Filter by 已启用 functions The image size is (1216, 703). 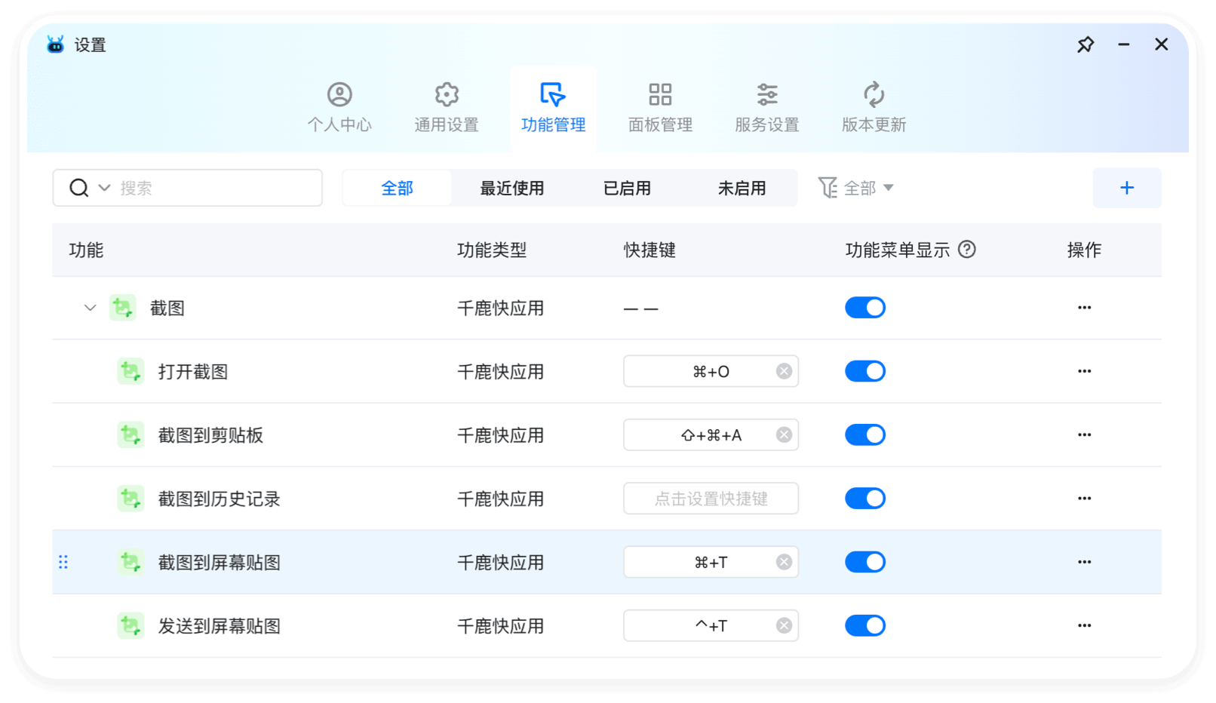click(627, 188)
